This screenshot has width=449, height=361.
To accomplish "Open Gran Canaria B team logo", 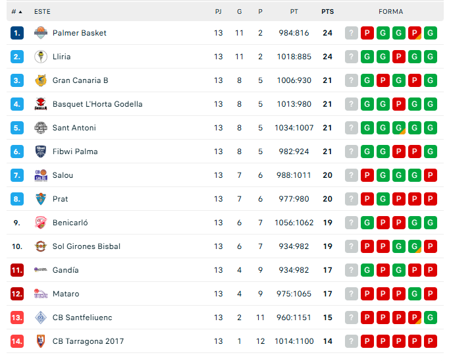I will (x=41, y=80).
